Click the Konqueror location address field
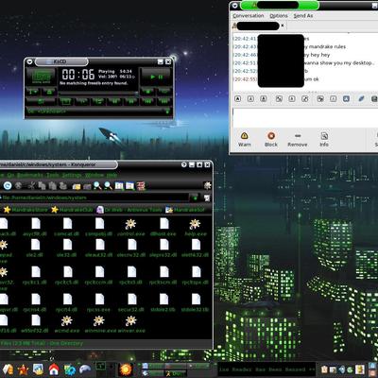This screenshot has width=378, height=378. pos(94,198)
